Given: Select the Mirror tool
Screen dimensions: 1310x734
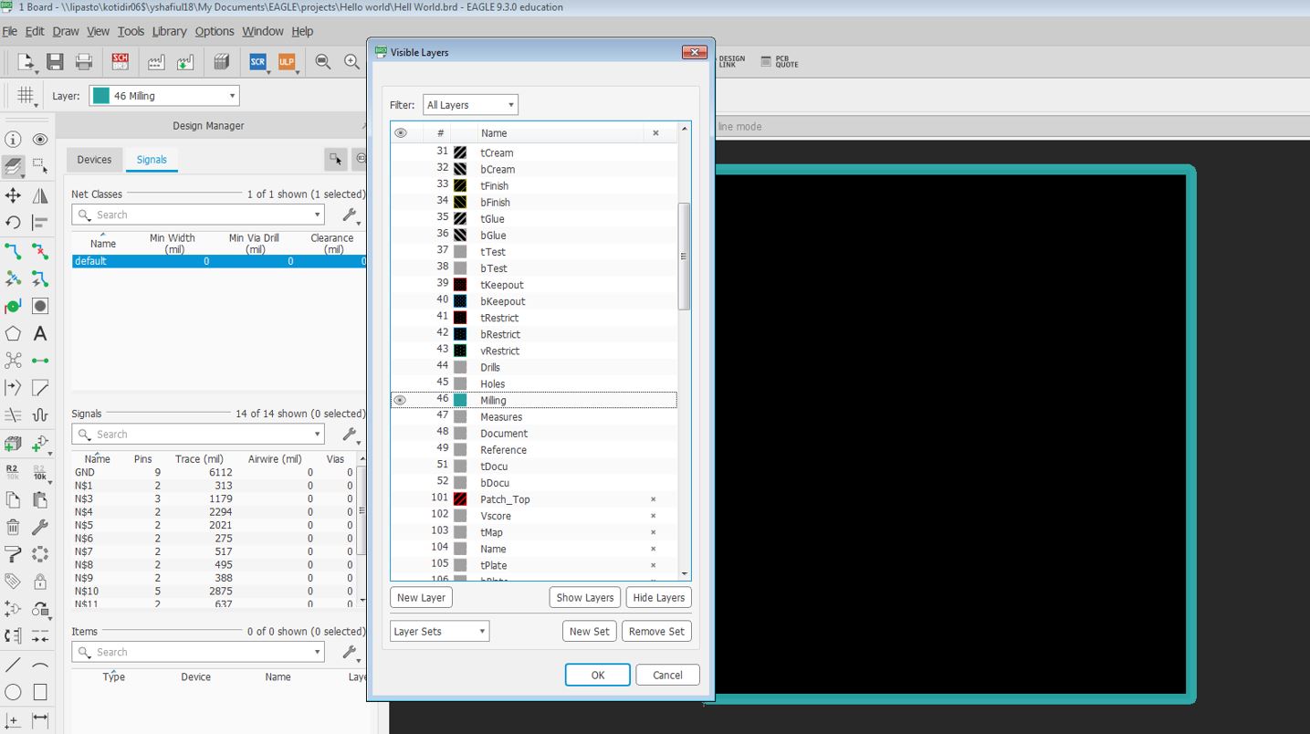Looking at the screenshot, I should tap(40, 195).
